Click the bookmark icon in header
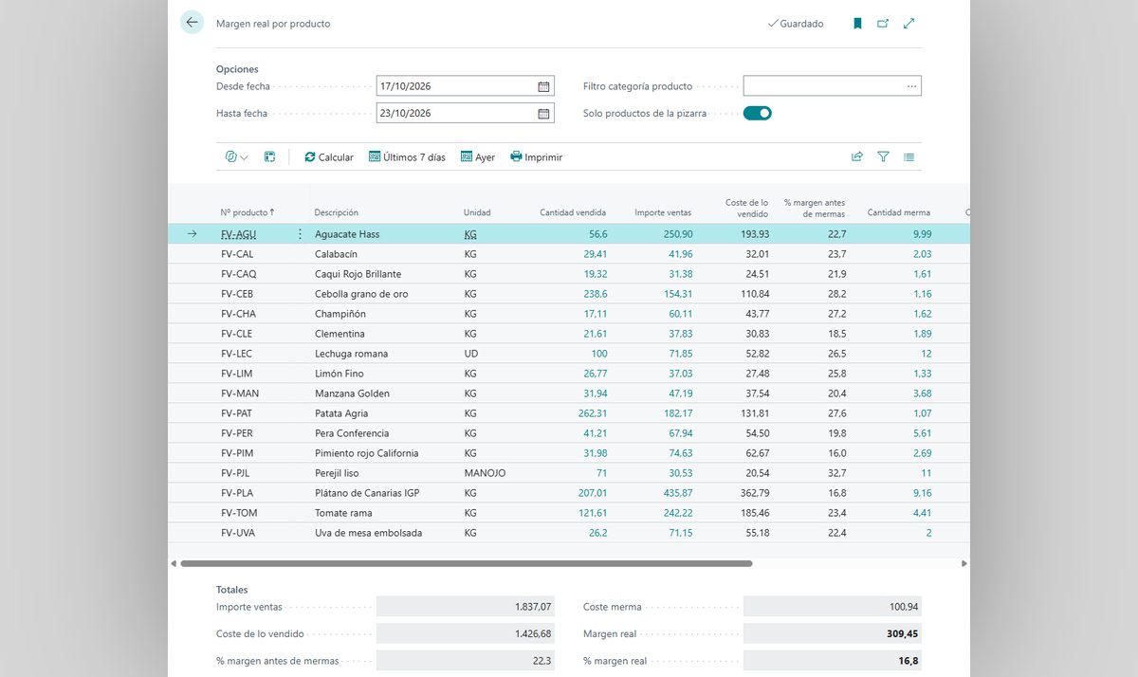 [x=857, y=24]
